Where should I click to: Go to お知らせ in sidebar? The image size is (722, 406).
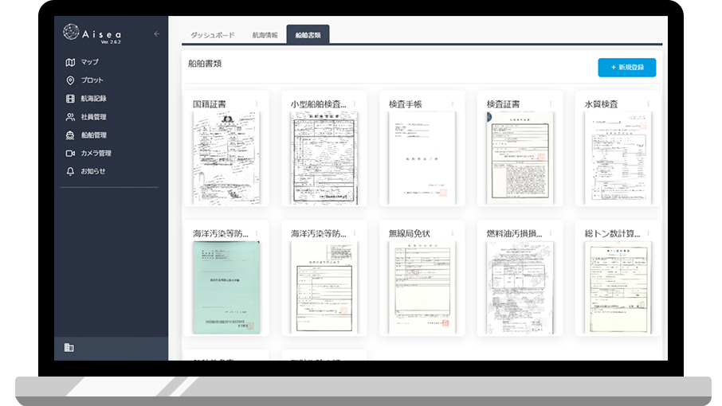93,171
